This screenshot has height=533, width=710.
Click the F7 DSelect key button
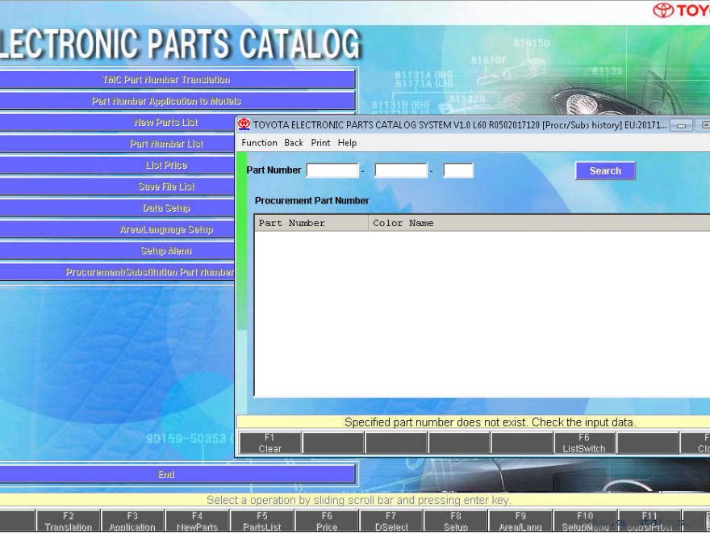[x=391, y=521]
